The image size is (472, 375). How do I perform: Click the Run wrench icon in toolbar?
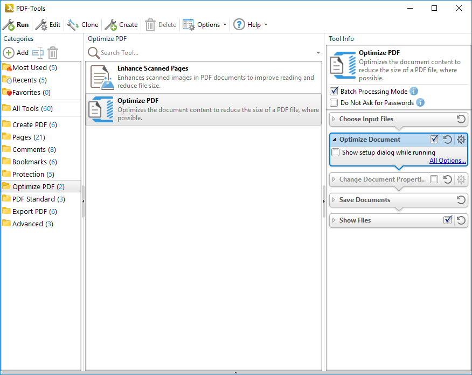pyautogui.click(x=9, y=25)
